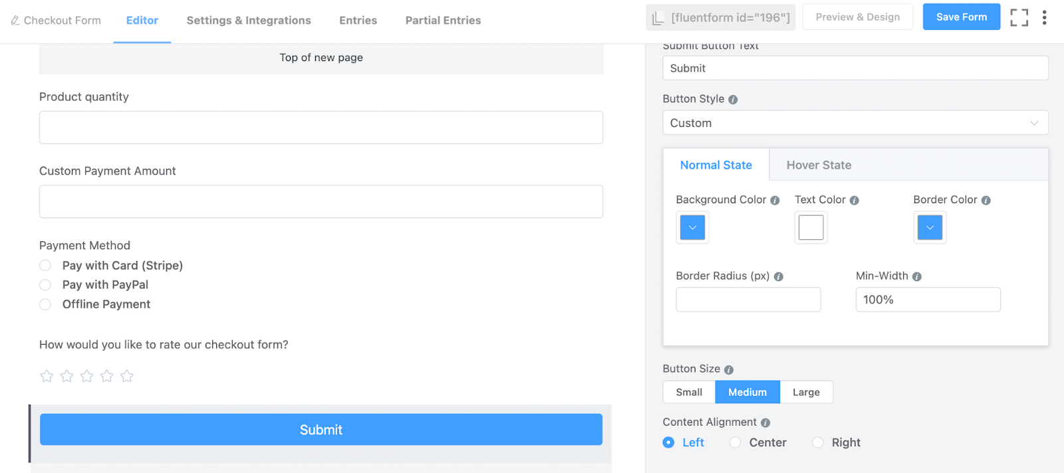This screenshot has height=473, width=1064.
Task: Expand the Background Color picker
Action: (692, 228)
